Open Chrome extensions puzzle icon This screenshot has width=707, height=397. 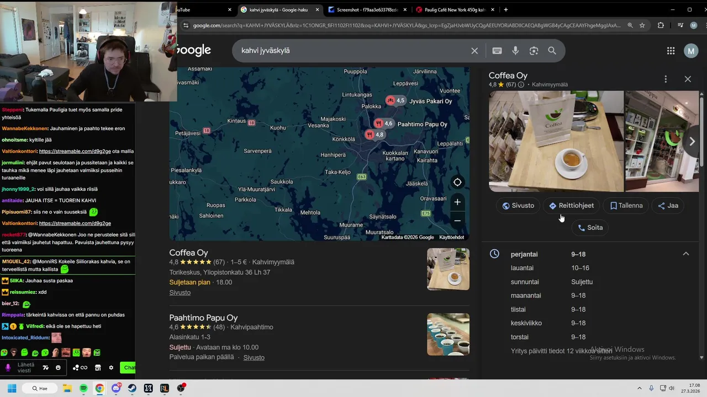pyautogui.click(x=661, y=25)
